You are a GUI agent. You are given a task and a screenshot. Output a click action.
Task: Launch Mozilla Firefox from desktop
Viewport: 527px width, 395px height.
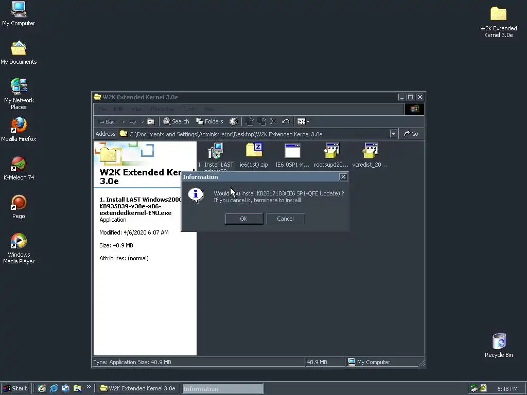(19, 129)
